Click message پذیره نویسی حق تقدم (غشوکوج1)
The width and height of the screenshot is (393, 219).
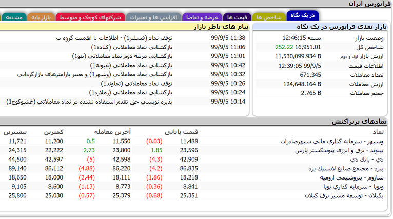coord(89,102)
